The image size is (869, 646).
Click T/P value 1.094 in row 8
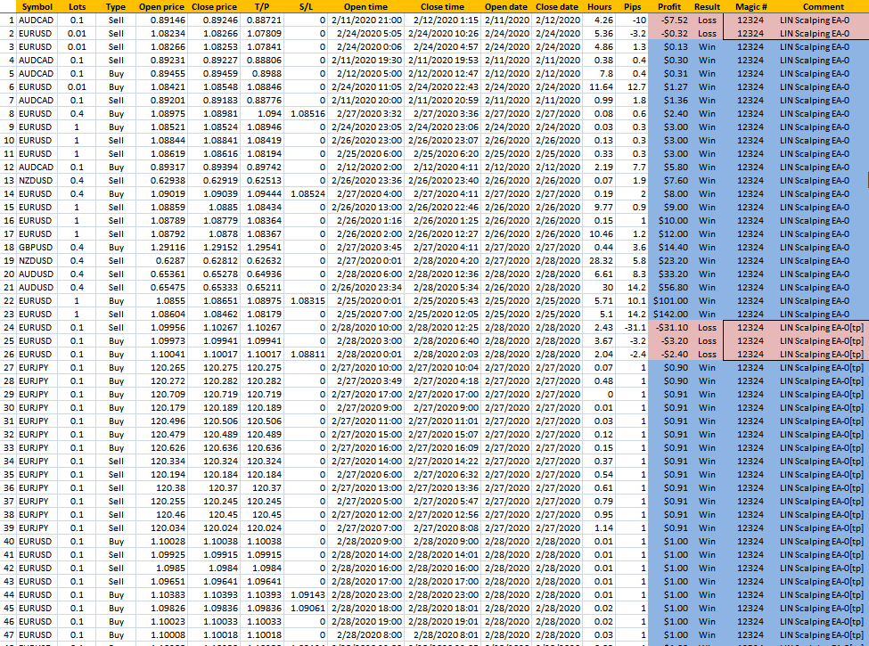coord(262,113)
